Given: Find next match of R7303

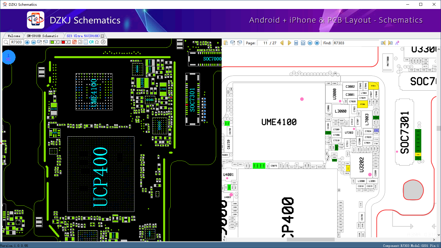Looking at the screenshot, I should pos(390,43).
